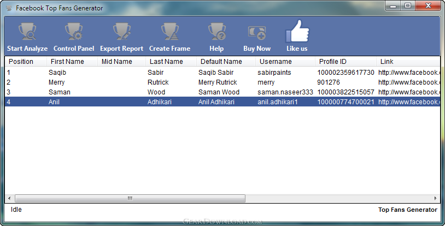This screenshot has height=226, width=445.
Task: Click the username merry
Action: click(266, 82)
